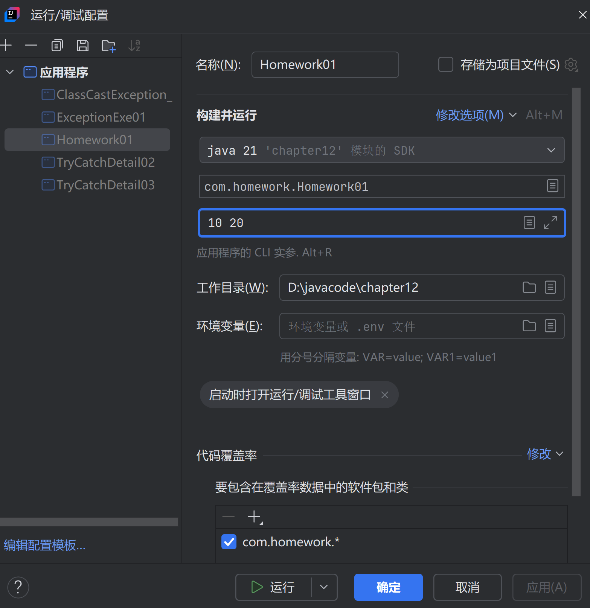Viewport: 590px width, 608px height.
Task: Open the edit configuration templates link
Action: pyautogui.click(x=45, y=545)
